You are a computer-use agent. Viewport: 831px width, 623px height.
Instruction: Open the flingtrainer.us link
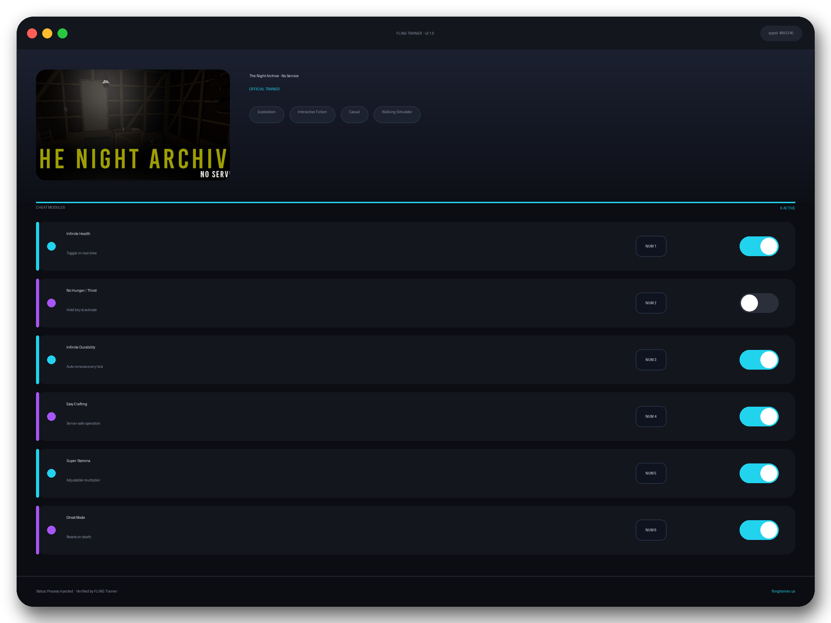pos(783,591)
